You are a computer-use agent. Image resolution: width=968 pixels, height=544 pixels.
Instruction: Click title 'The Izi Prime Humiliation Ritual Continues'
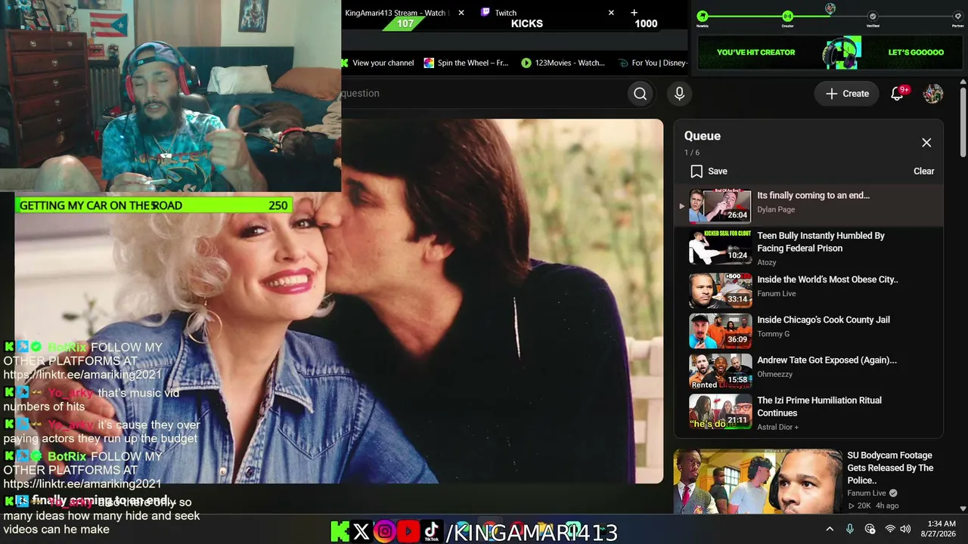pyautogui.click(x=819, y=406)
